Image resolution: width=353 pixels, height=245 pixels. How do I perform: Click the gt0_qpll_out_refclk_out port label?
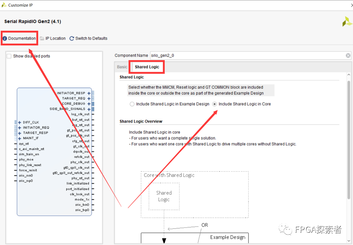(x=71, y=173)
